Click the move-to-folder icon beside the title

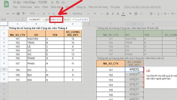pos(58,2)
